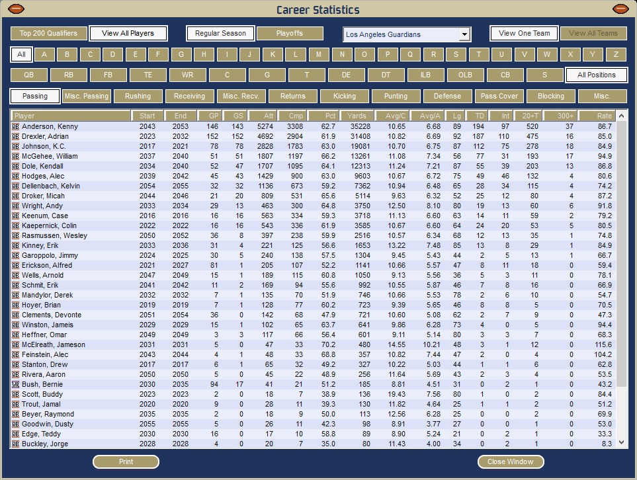The width and height of the screenshot is (637, 480).
Task: Click the Close Window button
Action: 510,461
